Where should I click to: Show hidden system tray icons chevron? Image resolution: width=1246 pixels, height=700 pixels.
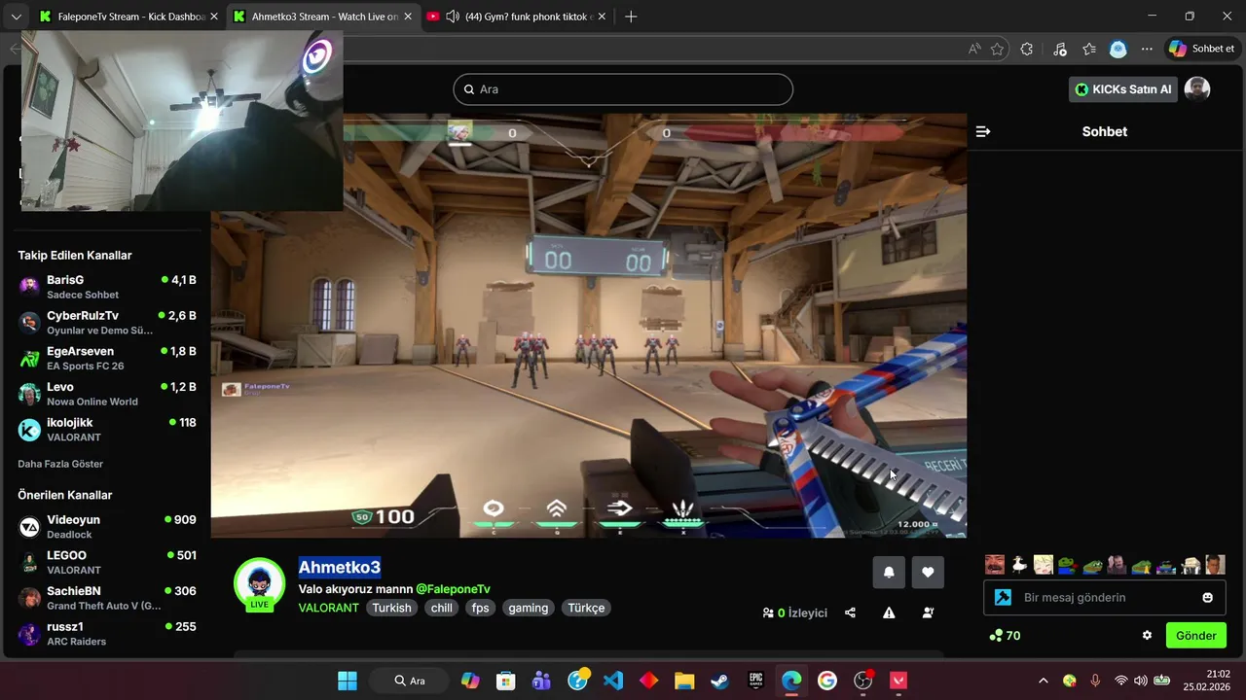(1044, 681)
